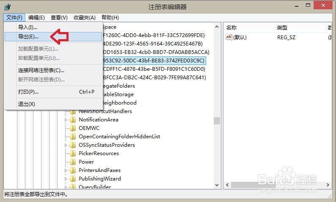Select the QueryBuilder key label
Viewport: 336px width, 202px height.
click(95, 187)
